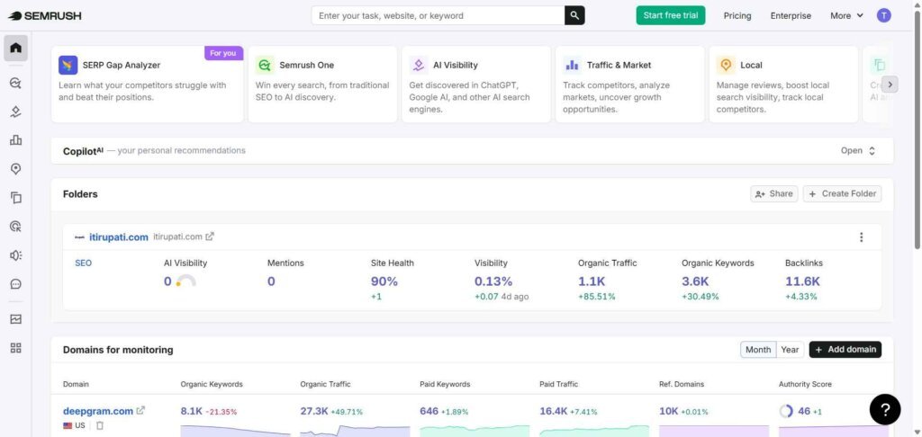Image resolution: width=922 pixels, height=437 pixels.
Task: Click the AI Visibility gauge for itirupati.com
Action: tap(185, 281)
